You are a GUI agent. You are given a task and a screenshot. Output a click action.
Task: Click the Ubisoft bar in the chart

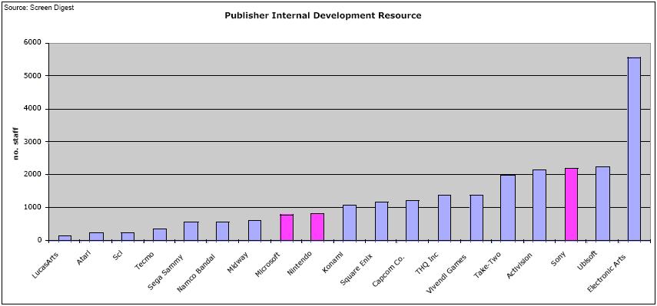tap(602, 203)
